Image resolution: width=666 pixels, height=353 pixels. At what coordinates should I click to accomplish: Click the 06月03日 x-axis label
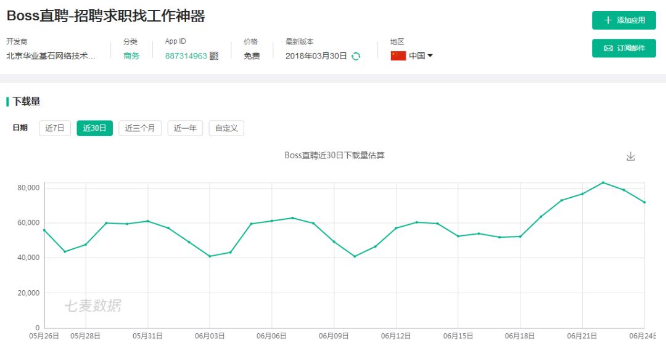[x=210, y=336]
